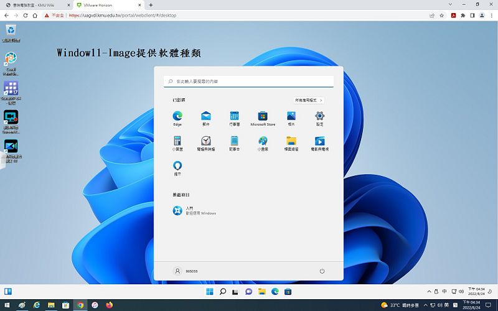Open Movies and TV app in Start menu
Screen dimensions: 498x311
319,143
